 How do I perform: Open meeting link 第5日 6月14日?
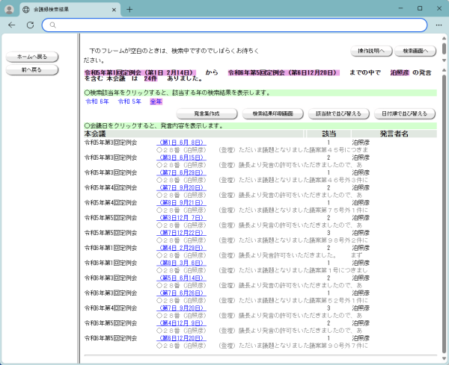coord(181,278)
